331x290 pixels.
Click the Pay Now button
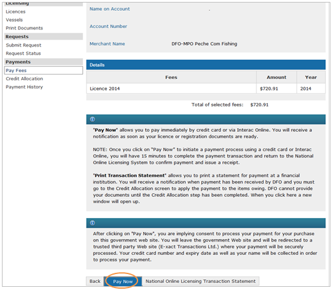pos(123,281)
